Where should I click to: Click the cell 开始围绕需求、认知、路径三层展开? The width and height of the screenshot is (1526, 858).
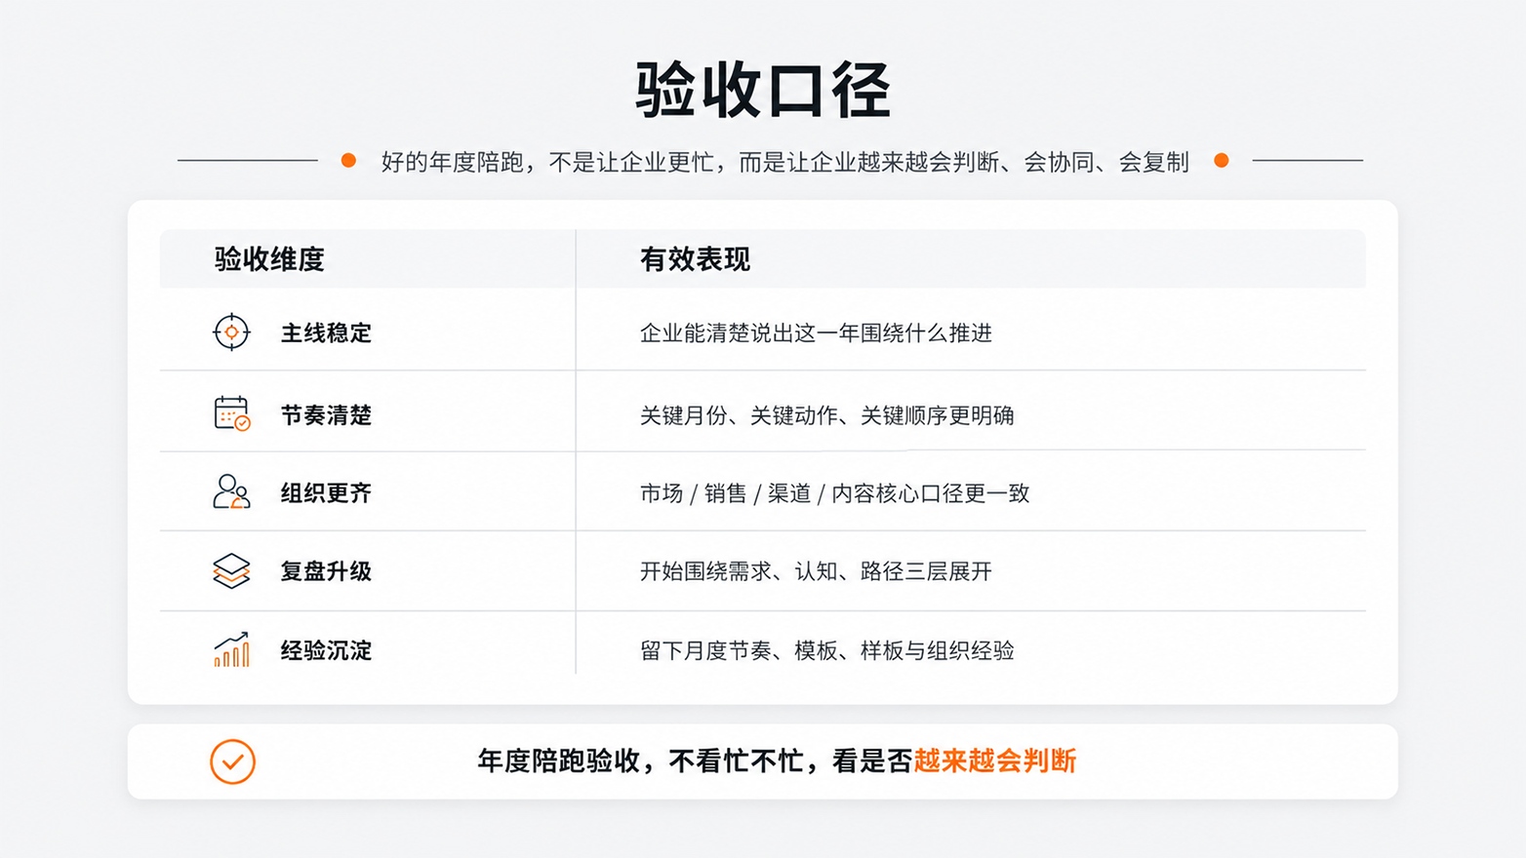816,571
